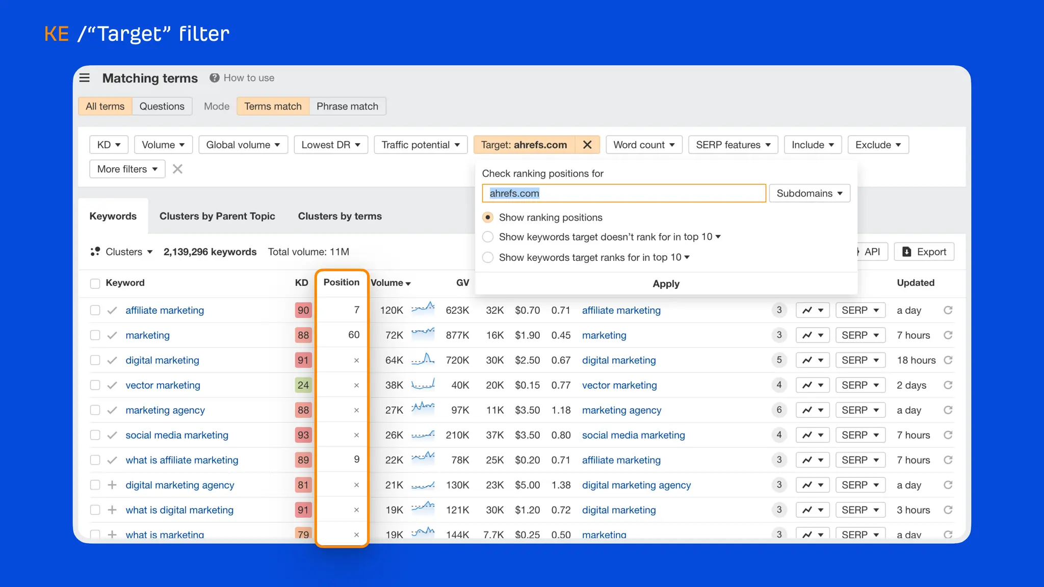Select the Questions tab
This screenshot has width=1044, height=587.
pos(162,106)
